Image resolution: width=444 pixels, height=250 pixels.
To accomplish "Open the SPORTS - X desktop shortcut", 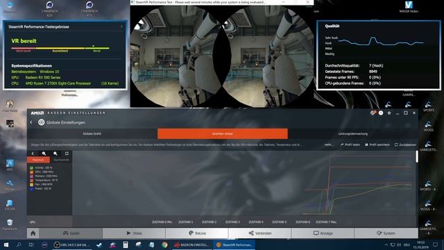I will (x=428, y=185).
